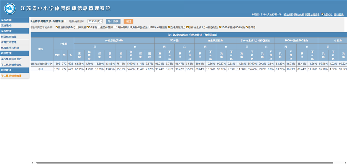
Task: Enable the 坐位体前屈 checkbox
Action: (99, 27)
